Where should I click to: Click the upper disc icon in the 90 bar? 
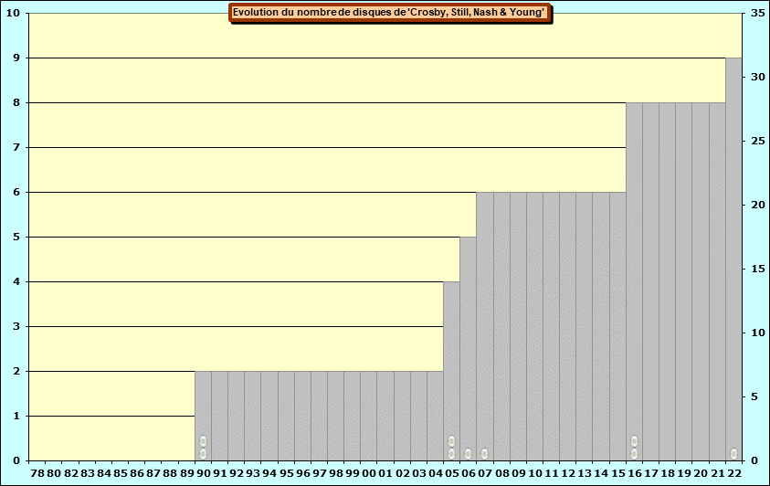click(x=203, y=441)
